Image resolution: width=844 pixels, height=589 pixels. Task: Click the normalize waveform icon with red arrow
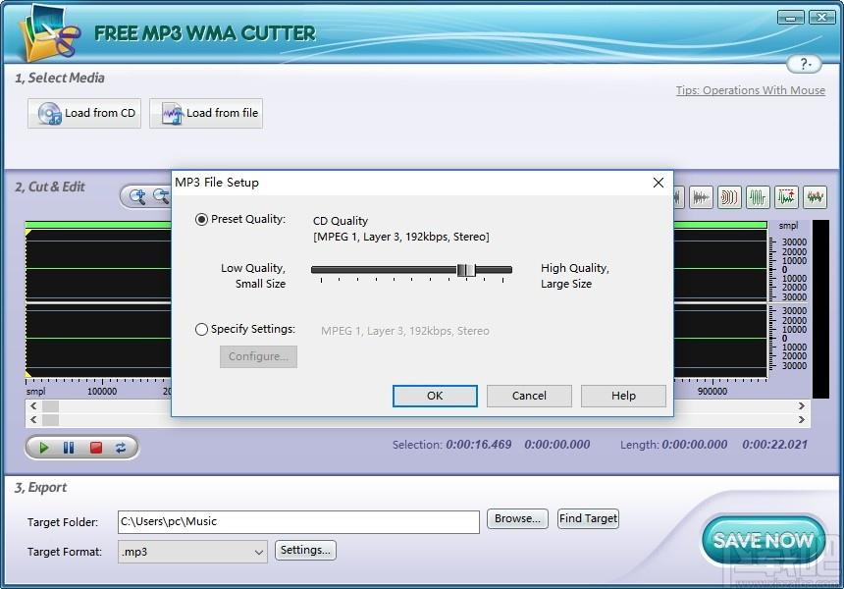click(786, 197)
